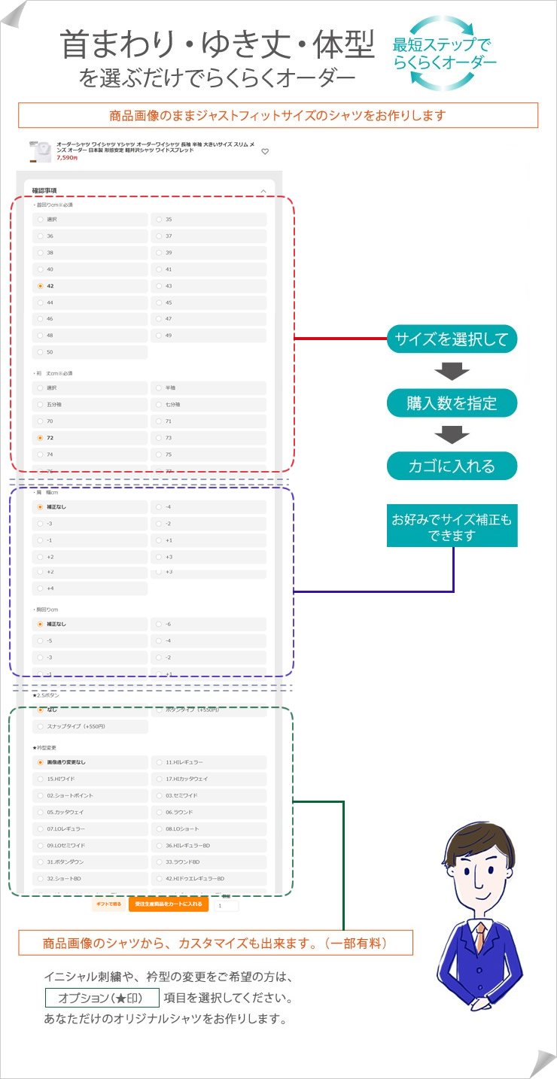Choose スナップタイプ (+550円) button option
This screenshot has height=1079, width=557.
tap(90, 727)
